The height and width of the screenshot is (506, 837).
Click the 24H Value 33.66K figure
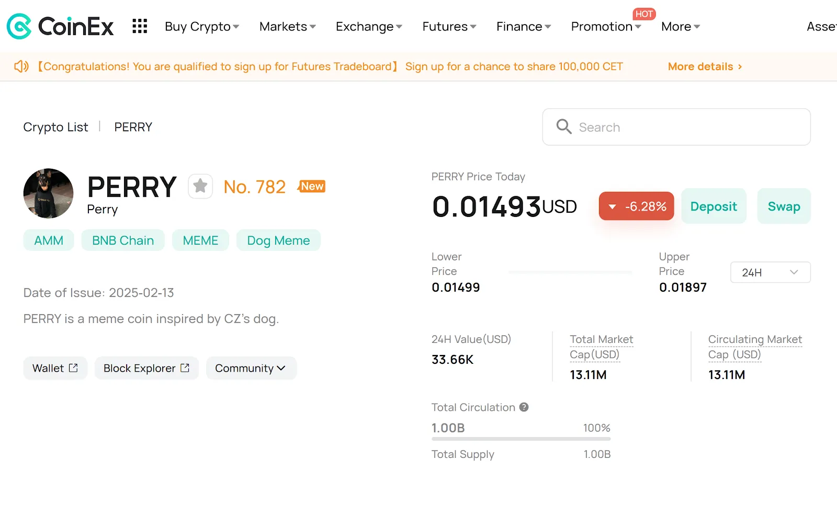pyautogui.click(x=453, y=360)
